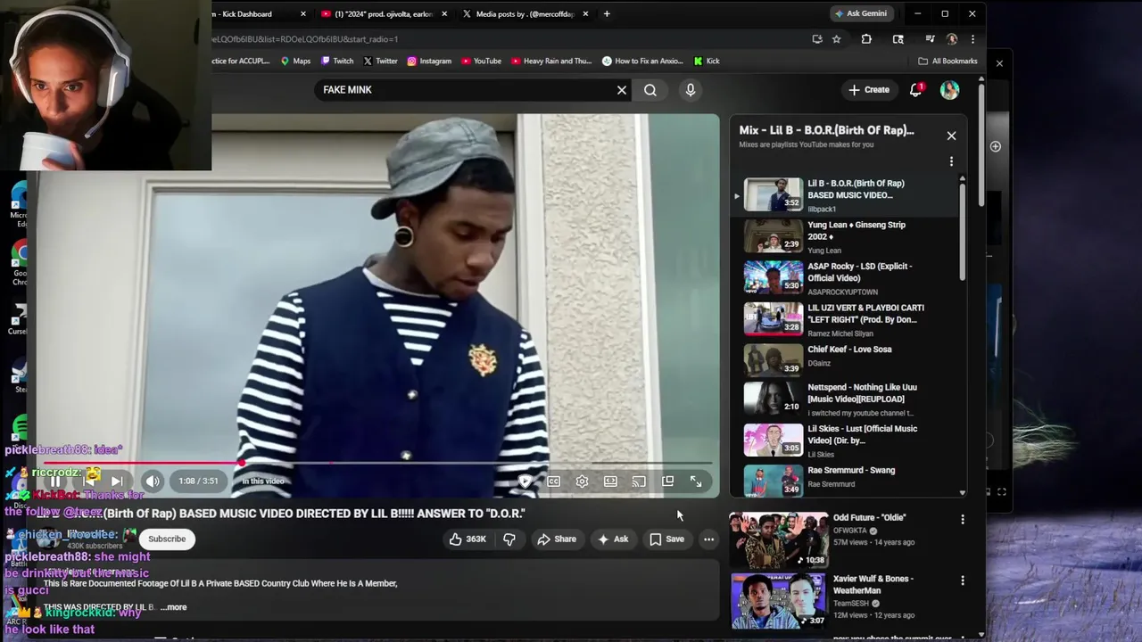The width and height of the screenshot is (1142, 642).
Task: Open the Mix playlist options menu
Action: (951, 161)
